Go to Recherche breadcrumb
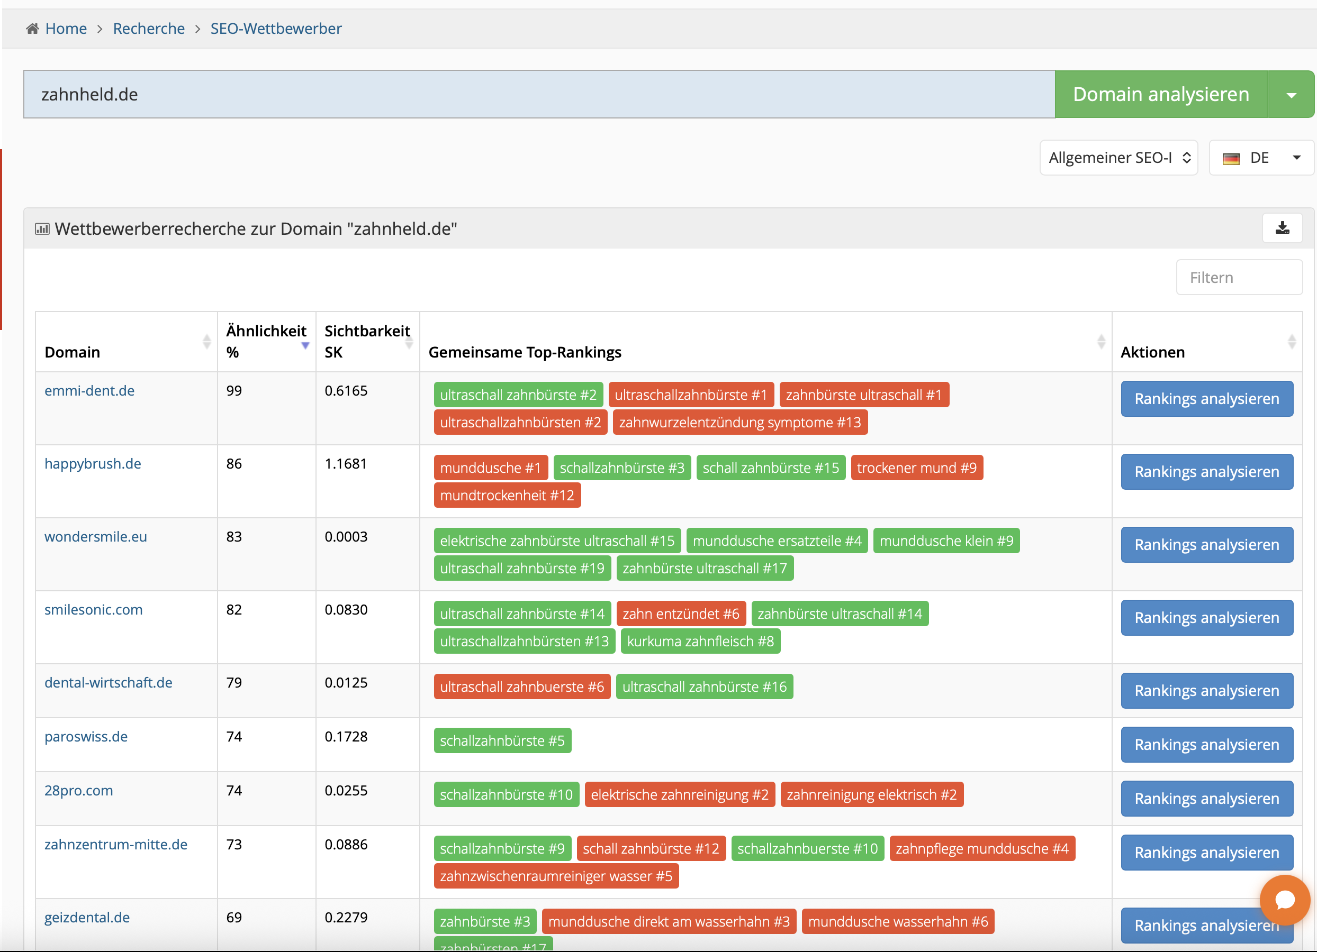Image resolution: width=1317 pixels, height=952 pixels. [x=149, y=29]
